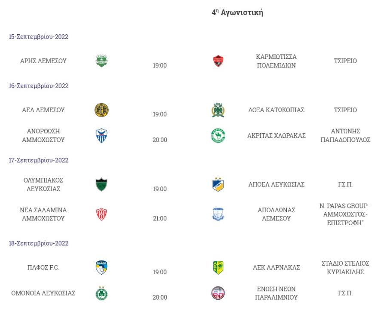Click the Akritas Chlorakas green horse logo

click(218, 135)
